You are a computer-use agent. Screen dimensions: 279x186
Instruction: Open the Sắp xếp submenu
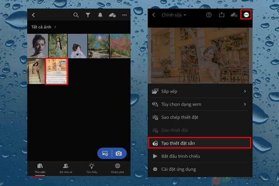click(x=200, y=91)
